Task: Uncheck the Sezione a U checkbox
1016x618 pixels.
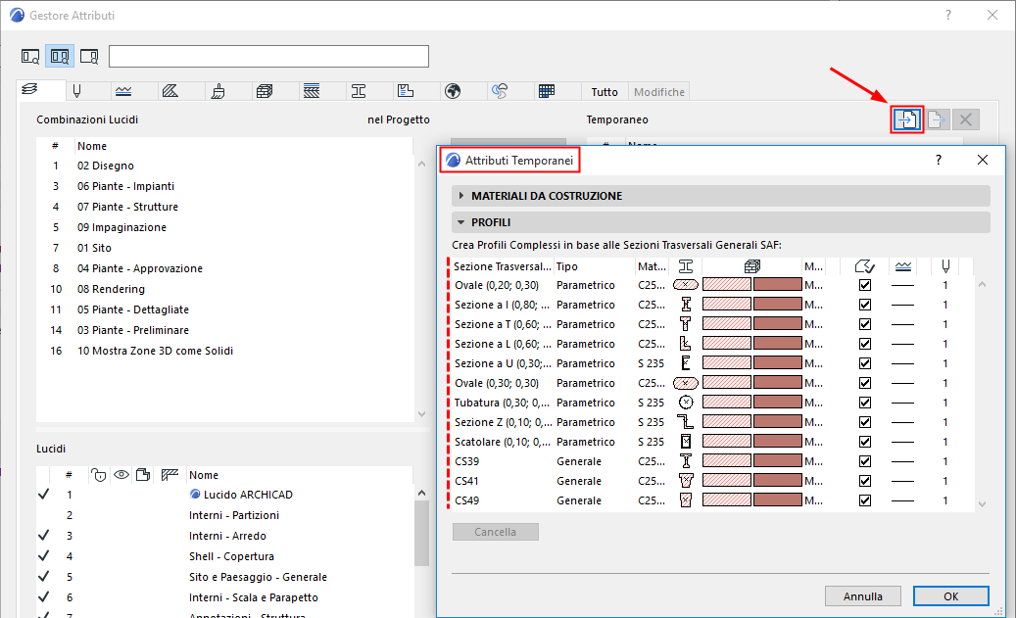Action: [865, 363]
